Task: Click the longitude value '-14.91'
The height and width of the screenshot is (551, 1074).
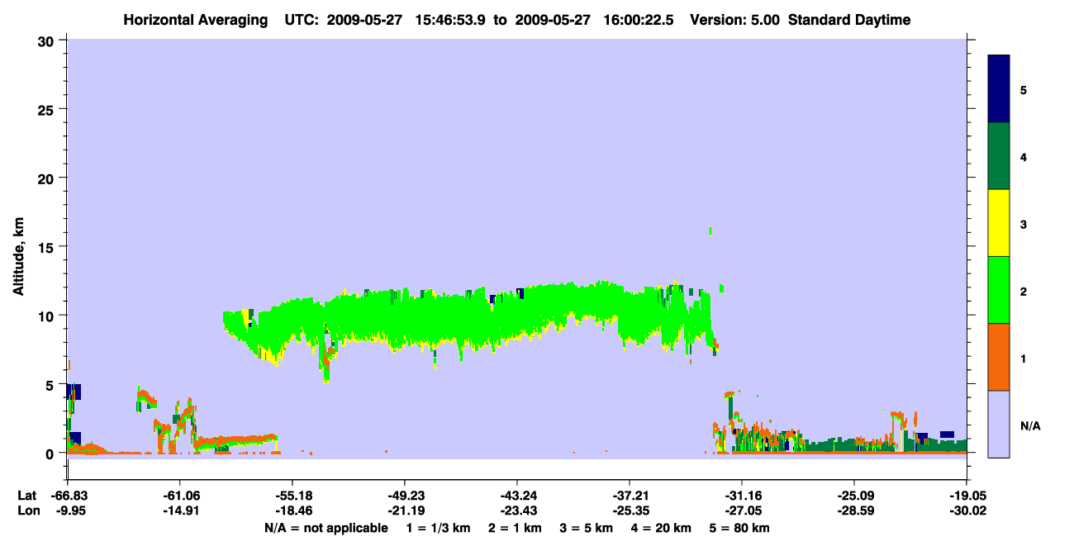Action: click(178, 511)
